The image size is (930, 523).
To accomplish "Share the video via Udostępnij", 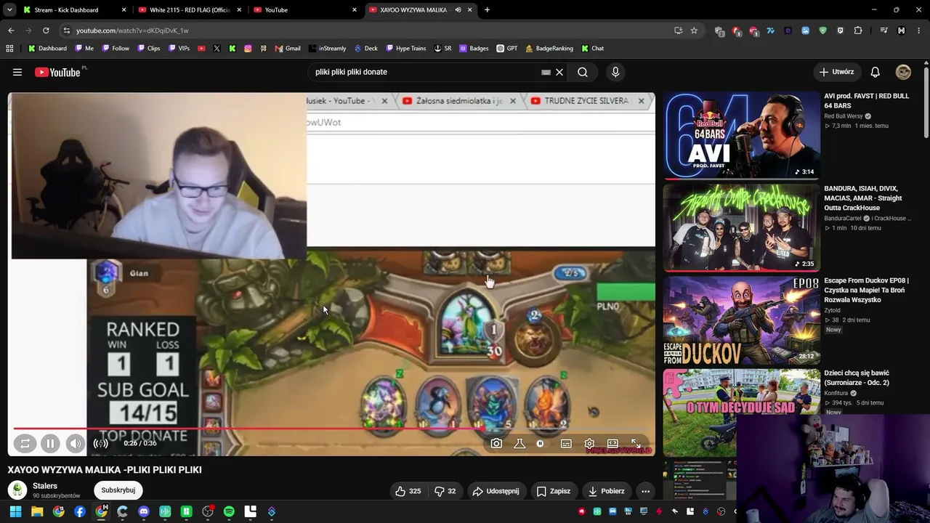I will pos(496,491).
